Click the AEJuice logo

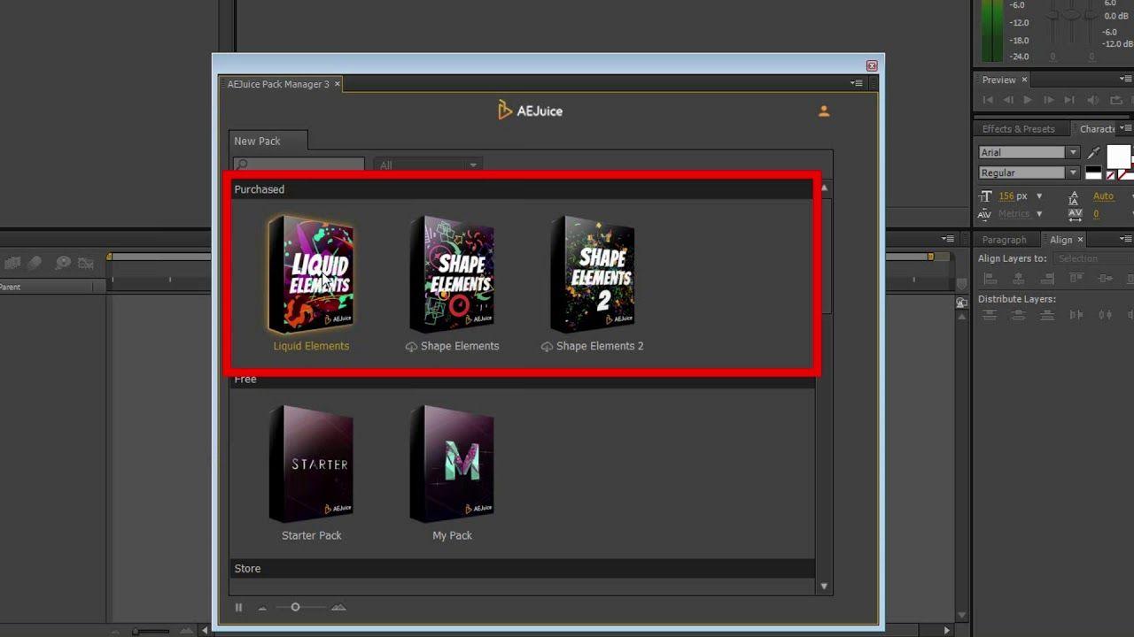(530, 111)
